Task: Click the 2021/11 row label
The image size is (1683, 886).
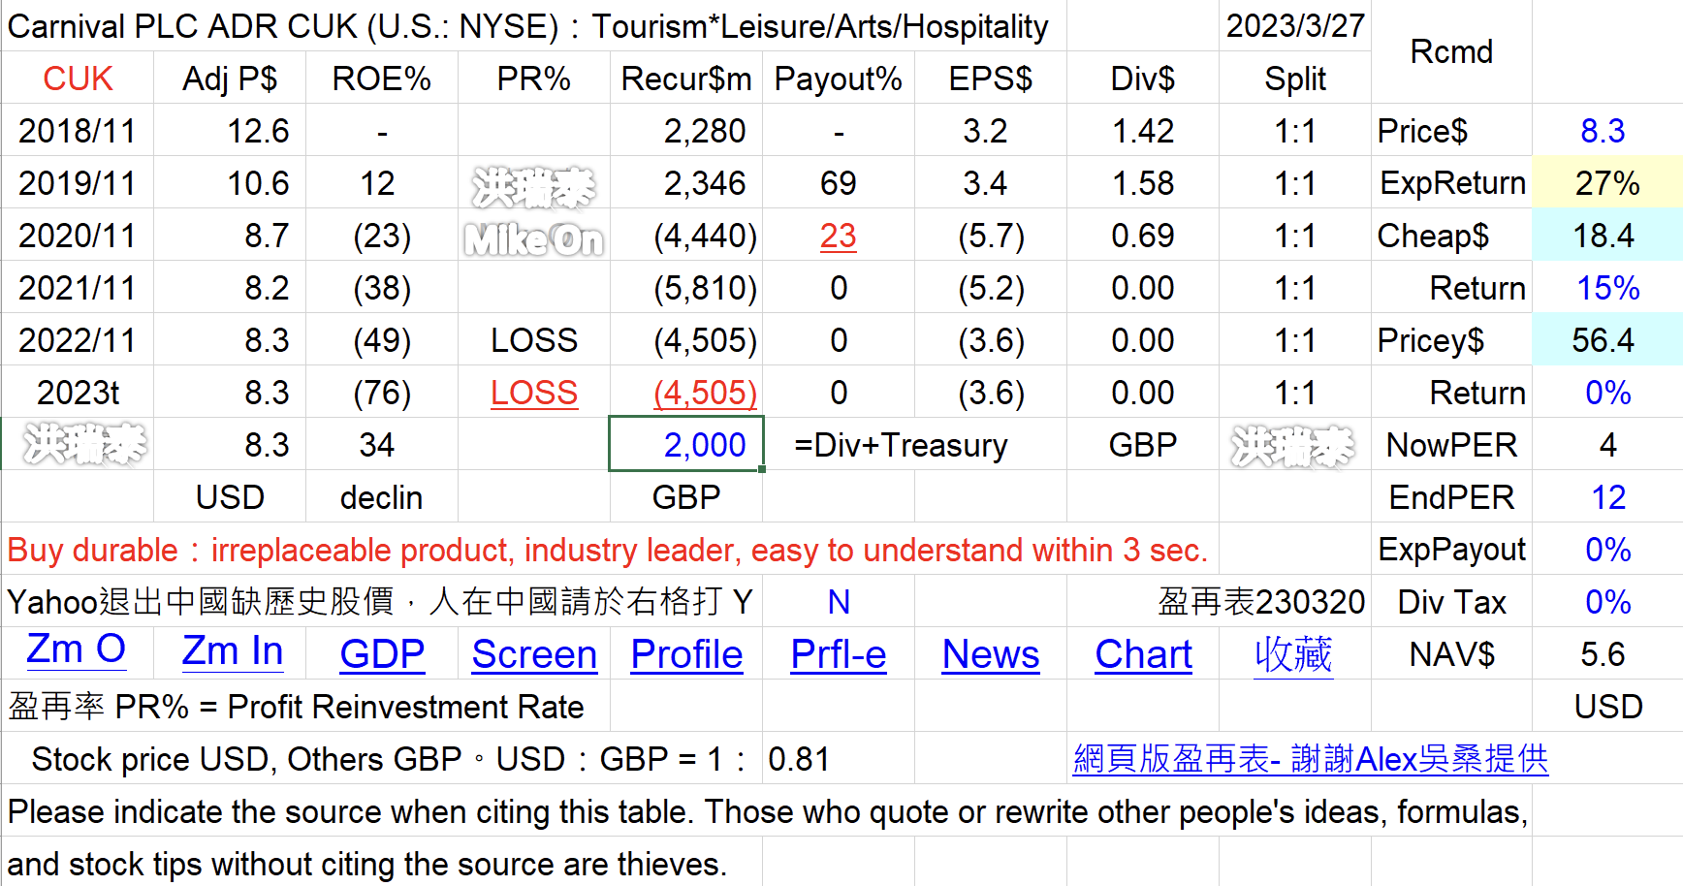Action: [78, 288]
